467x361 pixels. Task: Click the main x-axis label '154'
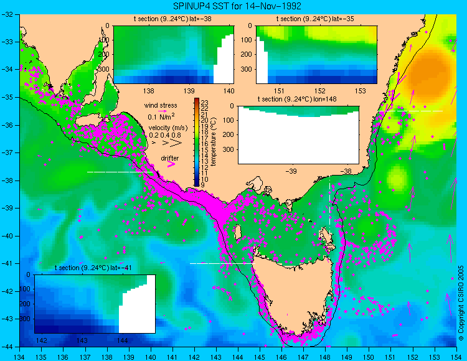[x=456, y=357]
